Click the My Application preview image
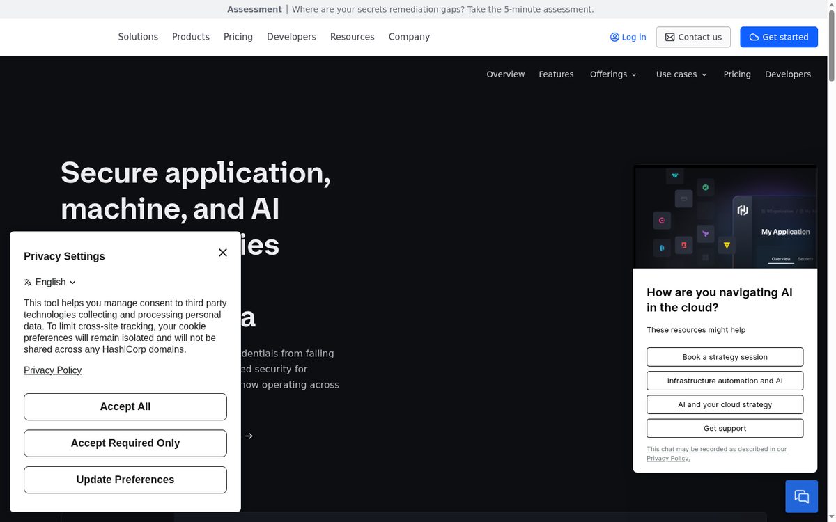Image resolution: width=836 pixels, height=522 pixels. point(725,216)
